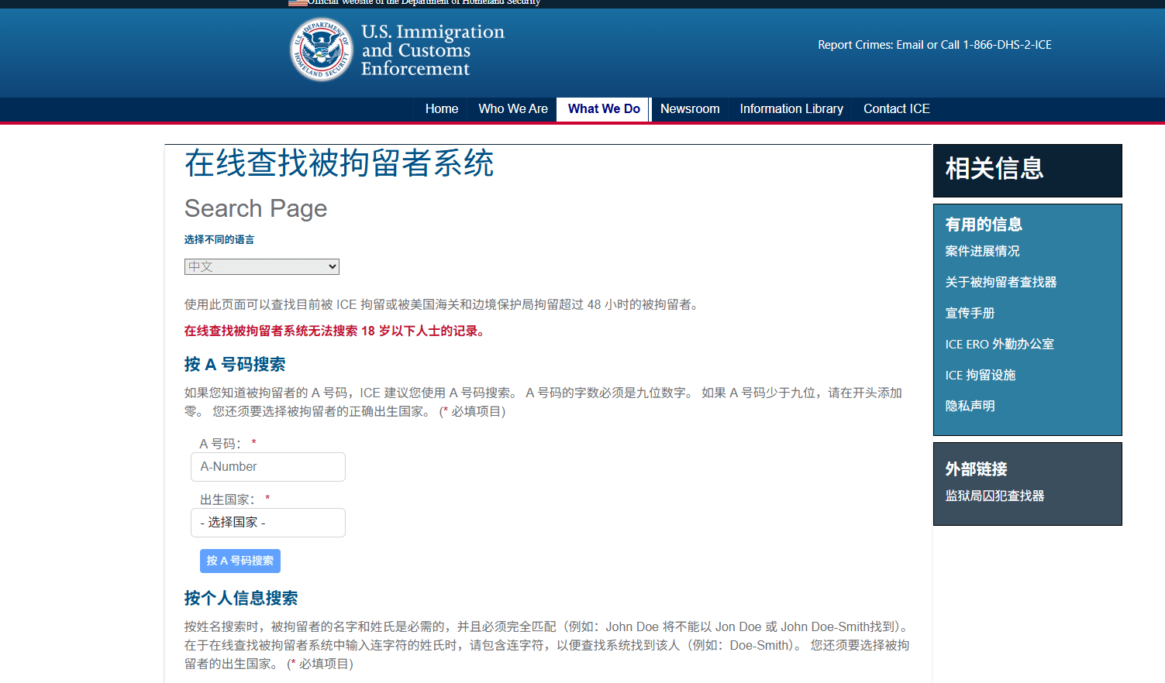Open the Home menu item
The height and width of the screenshot is (683, 1165).
(x=441, y=109)
